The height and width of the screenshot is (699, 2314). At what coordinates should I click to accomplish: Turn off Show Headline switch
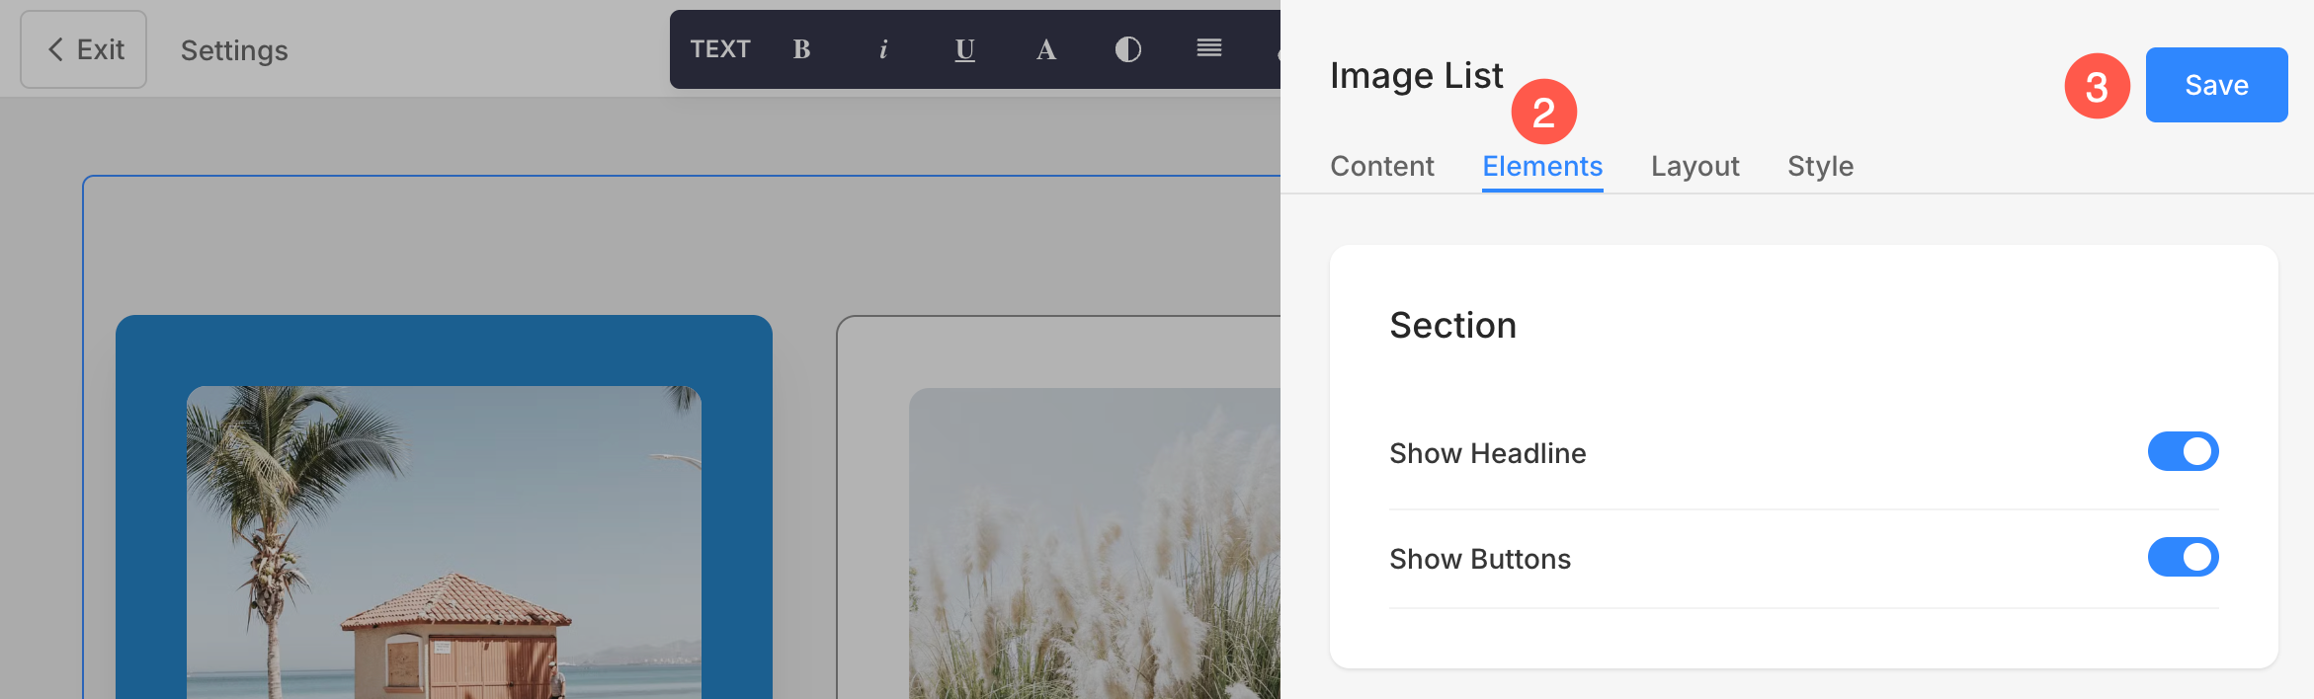tap(2183, 451)
